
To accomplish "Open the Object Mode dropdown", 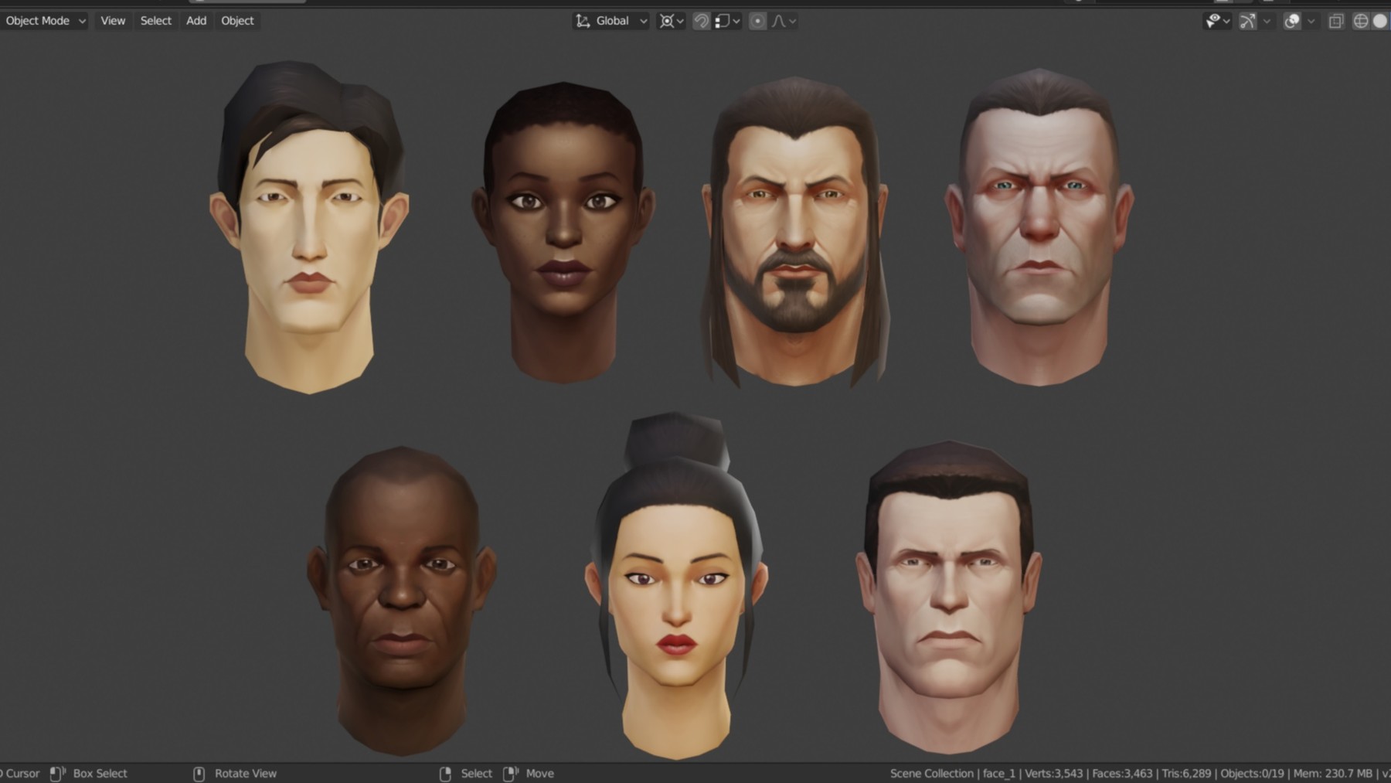I will pos(43,21).
